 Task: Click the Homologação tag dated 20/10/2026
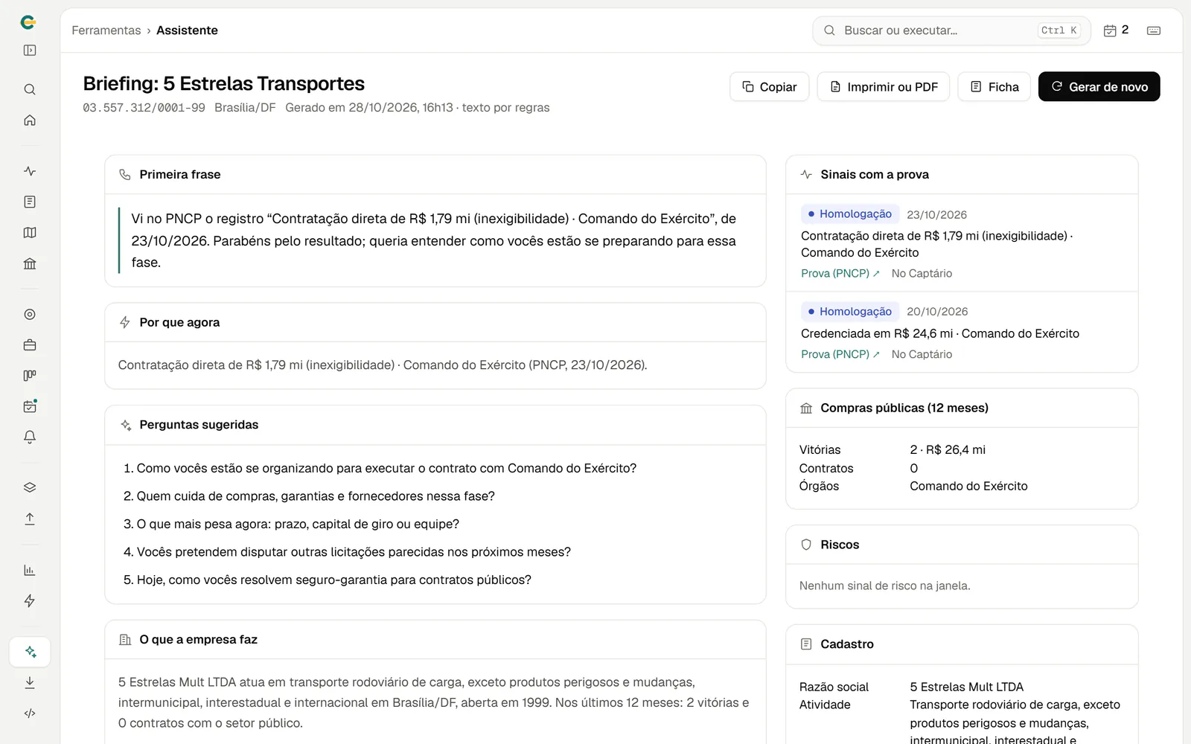(850, 312)
